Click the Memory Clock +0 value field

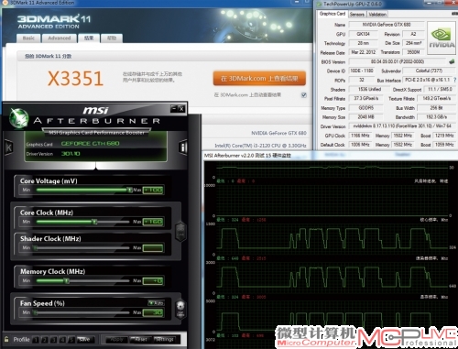[153, 280]
